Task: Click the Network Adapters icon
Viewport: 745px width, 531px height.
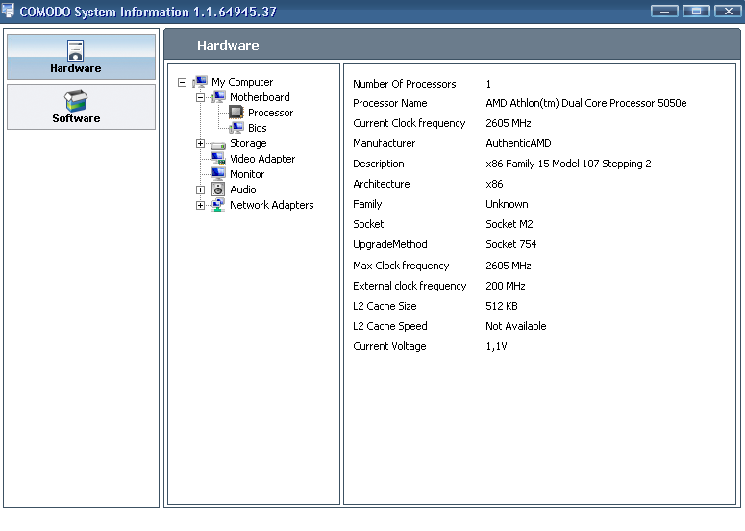Action: tap(218, 205)
